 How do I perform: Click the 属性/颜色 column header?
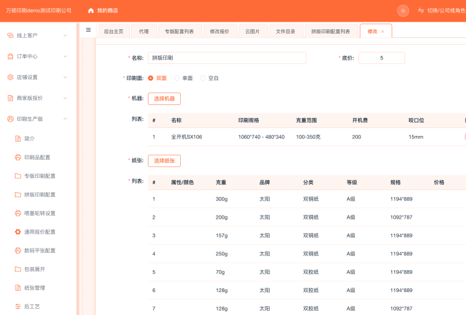(182, 183)
